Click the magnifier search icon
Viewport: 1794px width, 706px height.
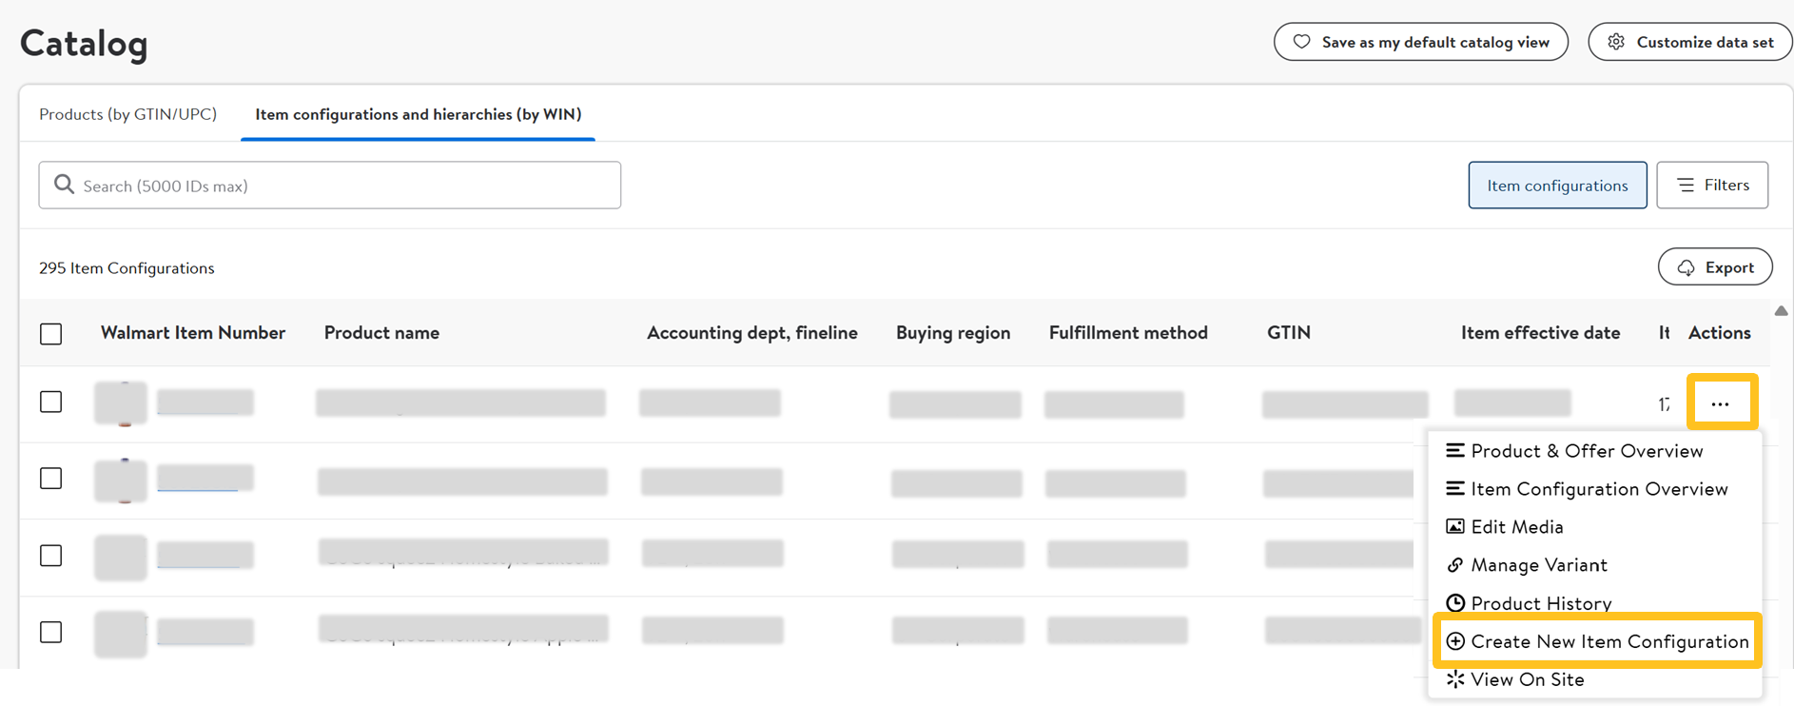(64, 185)
